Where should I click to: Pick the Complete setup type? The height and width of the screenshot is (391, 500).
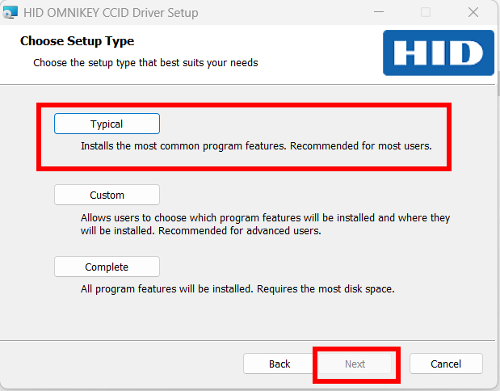[x=107, y=267]
